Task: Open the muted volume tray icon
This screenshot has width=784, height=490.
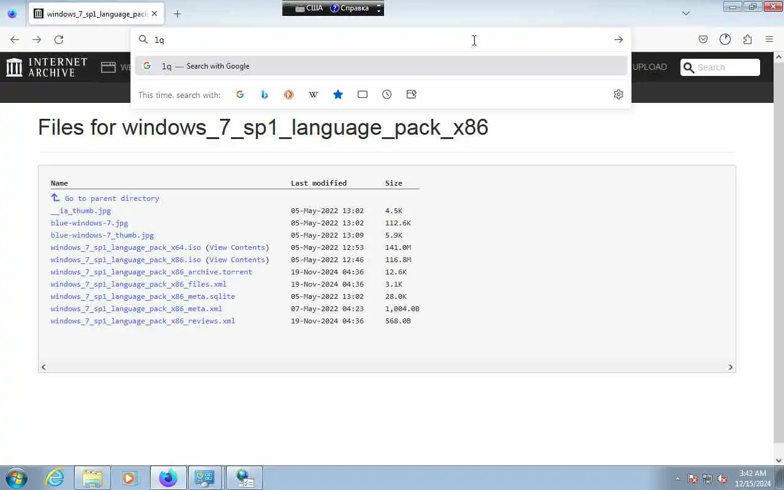Action: pyautogui.click(x=722, y=478)
